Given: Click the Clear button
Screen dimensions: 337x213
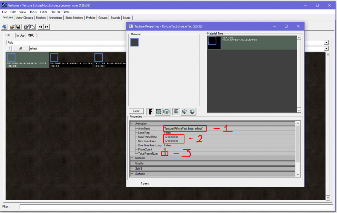Looking at the screenshot, I should click(136, 111).
